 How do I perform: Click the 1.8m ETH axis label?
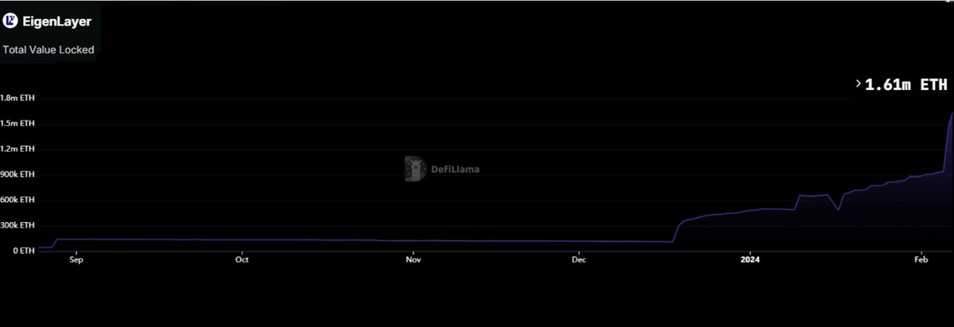18,98
